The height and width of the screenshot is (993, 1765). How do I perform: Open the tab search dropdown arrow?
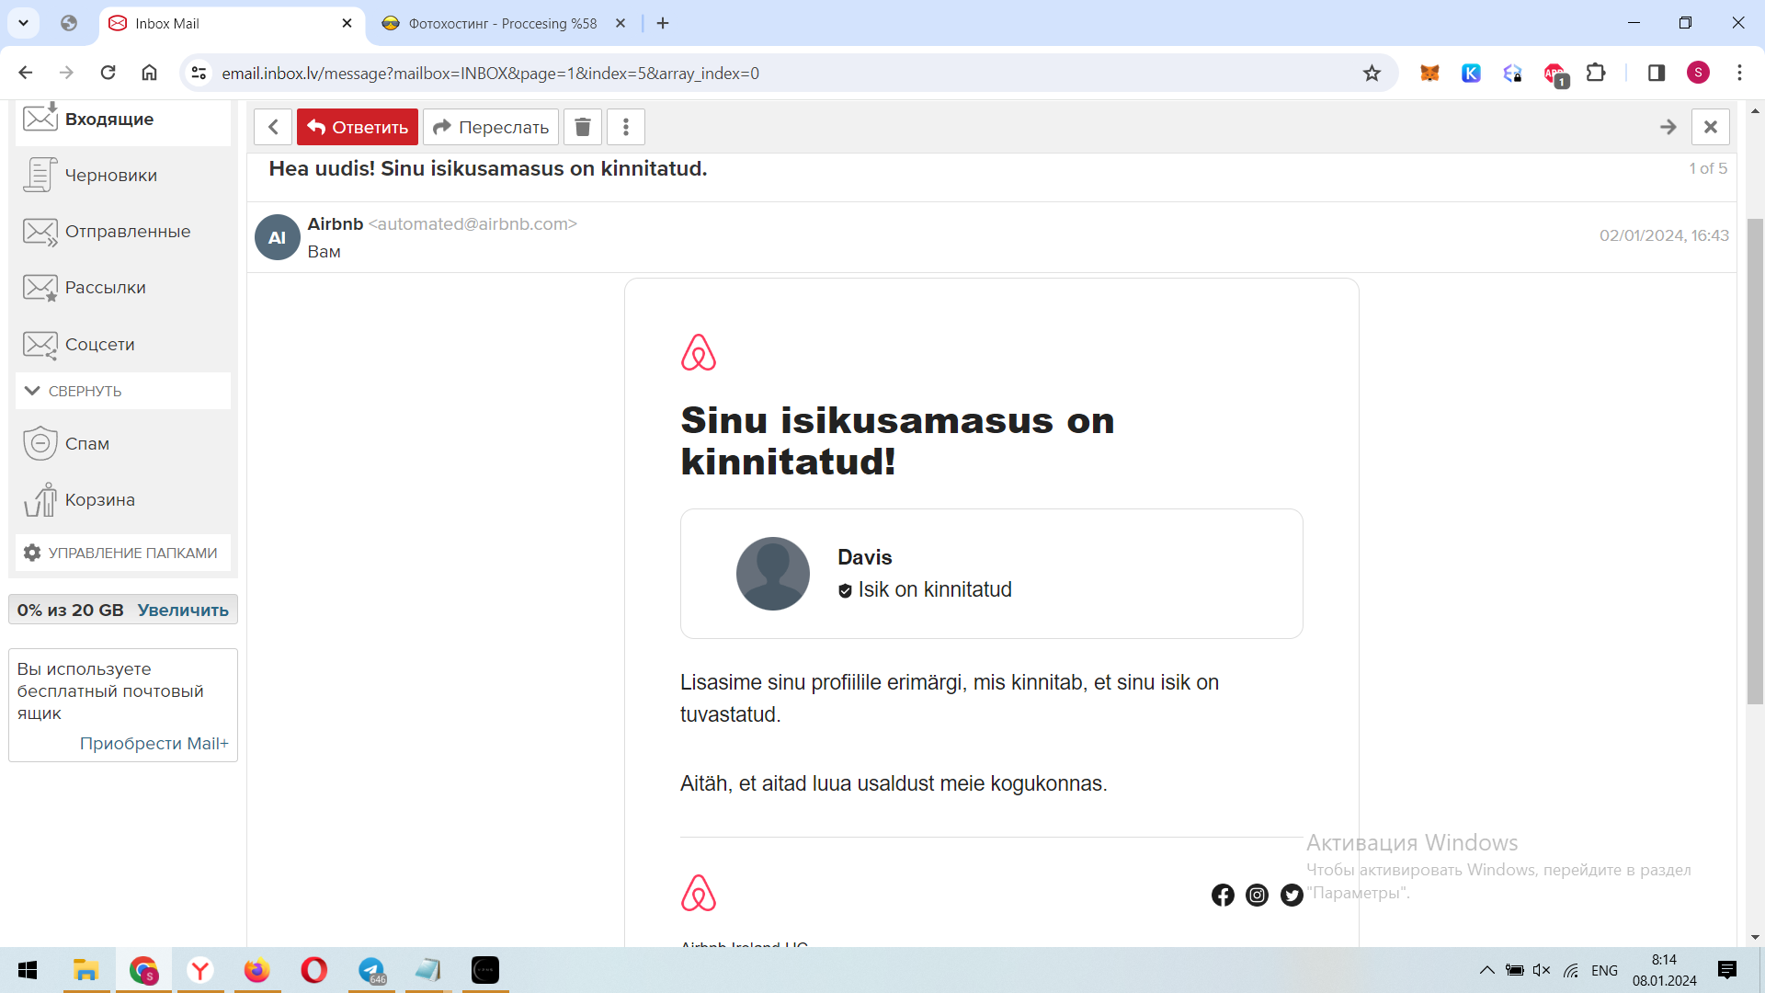(23, 23)
